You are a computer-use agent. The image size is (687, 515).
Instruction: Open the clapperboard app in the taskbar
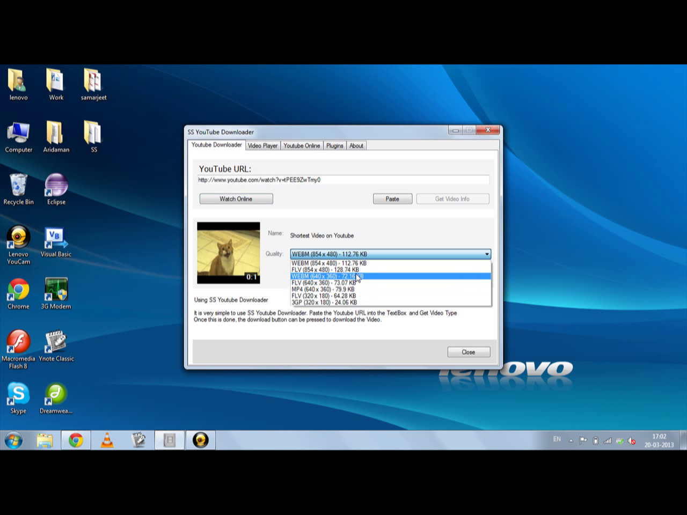(138, 440)
